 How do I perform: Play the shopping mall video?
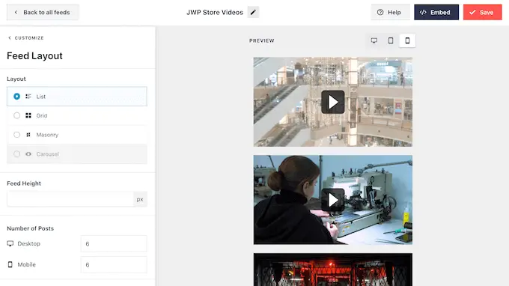pos(333,102)
